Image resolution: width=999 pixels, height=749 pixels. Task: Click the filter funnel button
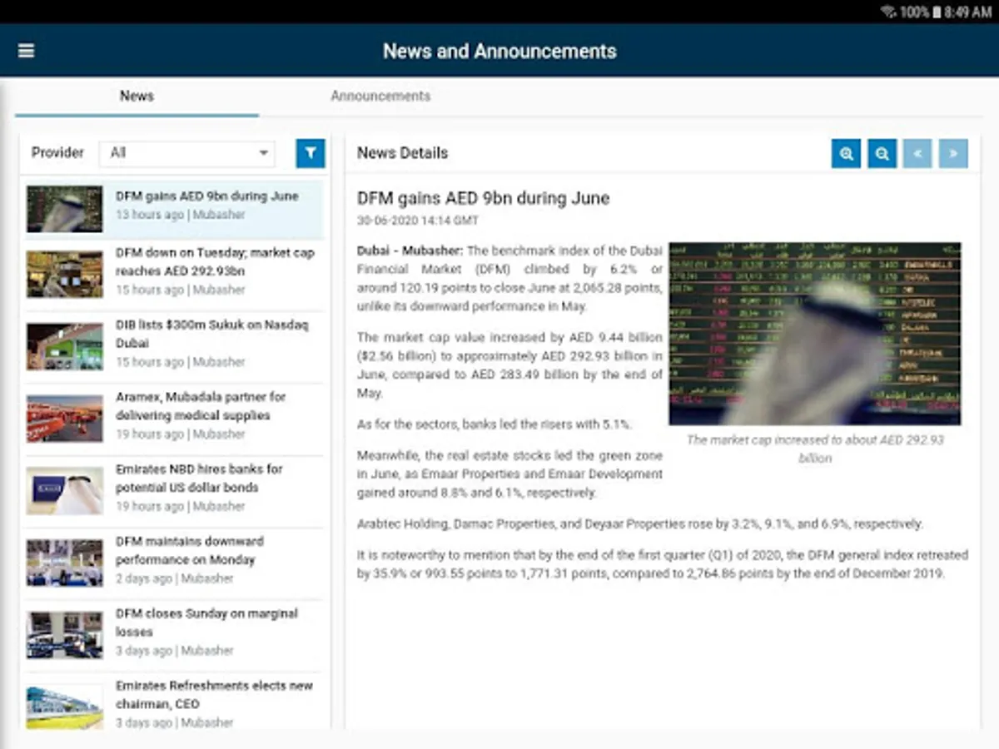point(311,153)
